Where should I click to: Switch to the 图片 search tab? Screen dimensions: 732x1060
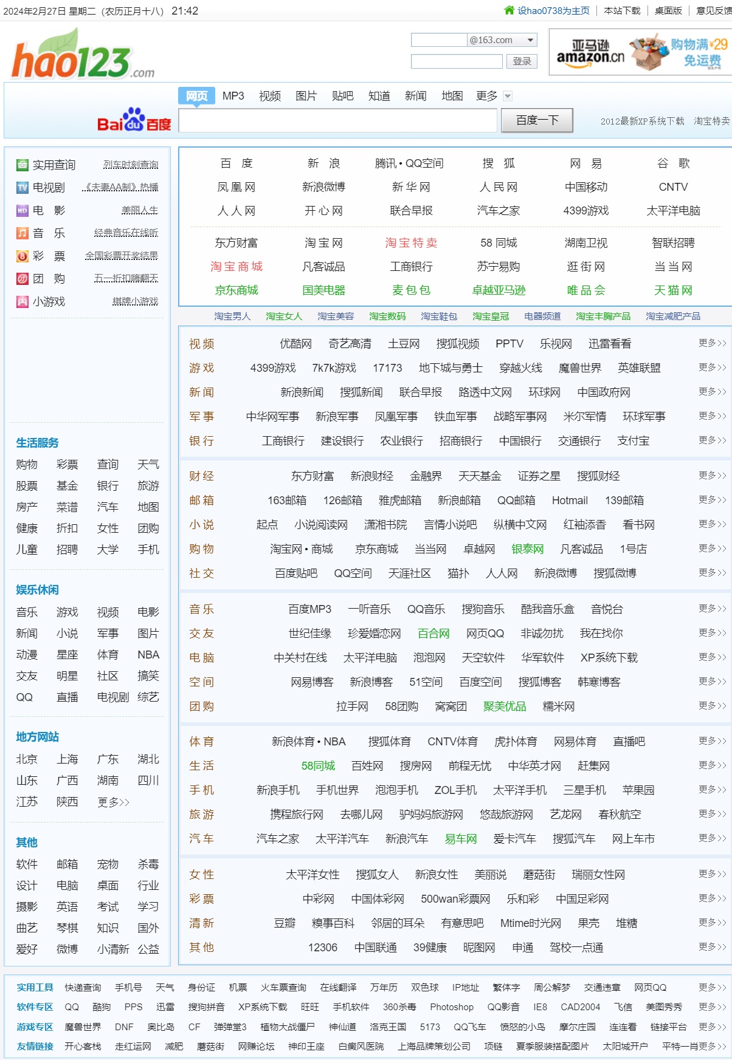click(x=306, y=96)
